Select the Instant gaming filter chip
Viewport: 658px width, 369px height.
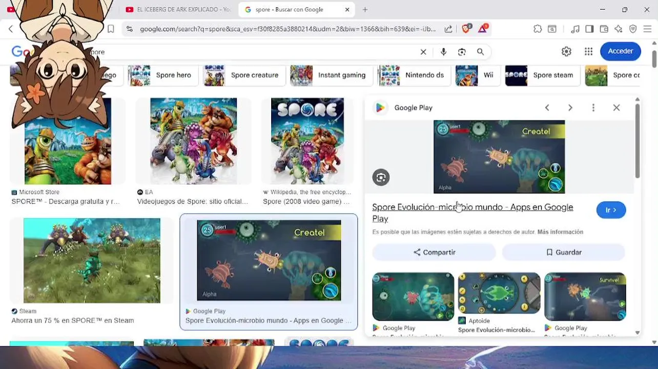(x=331, y=75)
